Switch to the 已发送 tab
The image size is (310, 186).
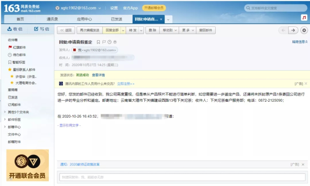(x=116, y=19)
